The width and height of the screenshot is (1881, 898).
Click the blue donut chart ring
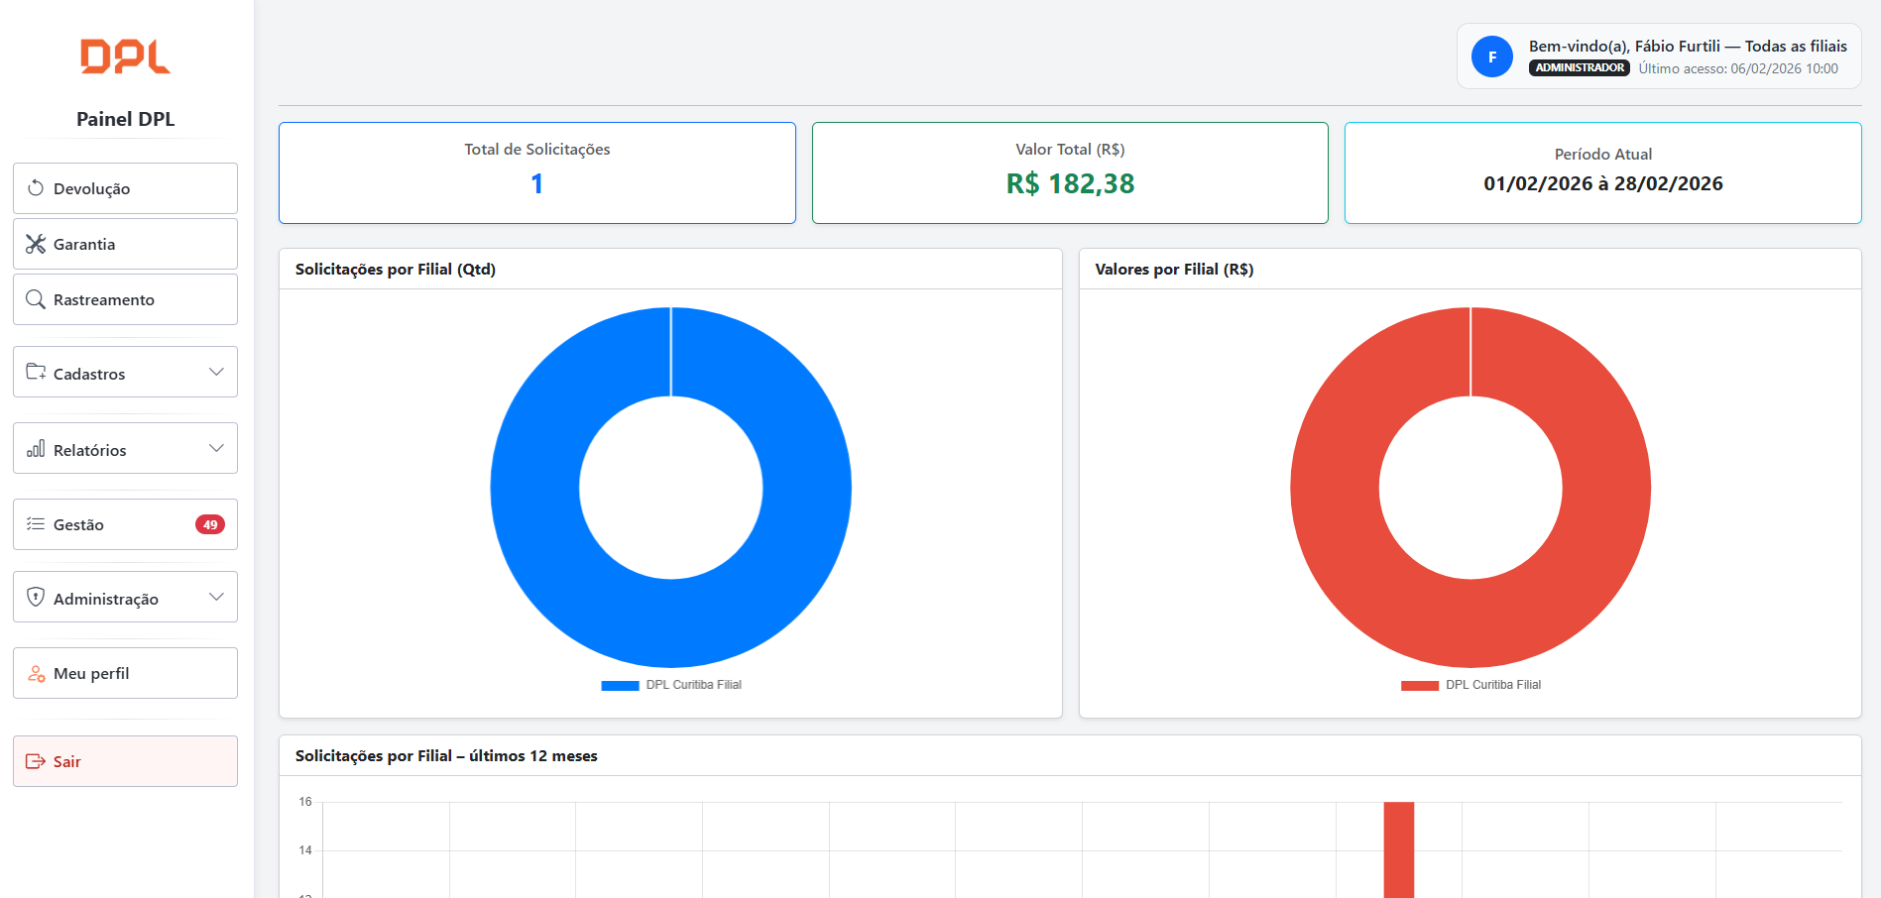tap(535, 488)
